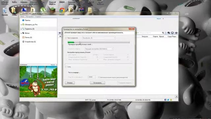Expand the Торренты (0) tree node
Screen dimensions: 211x119
click(21, 29)
